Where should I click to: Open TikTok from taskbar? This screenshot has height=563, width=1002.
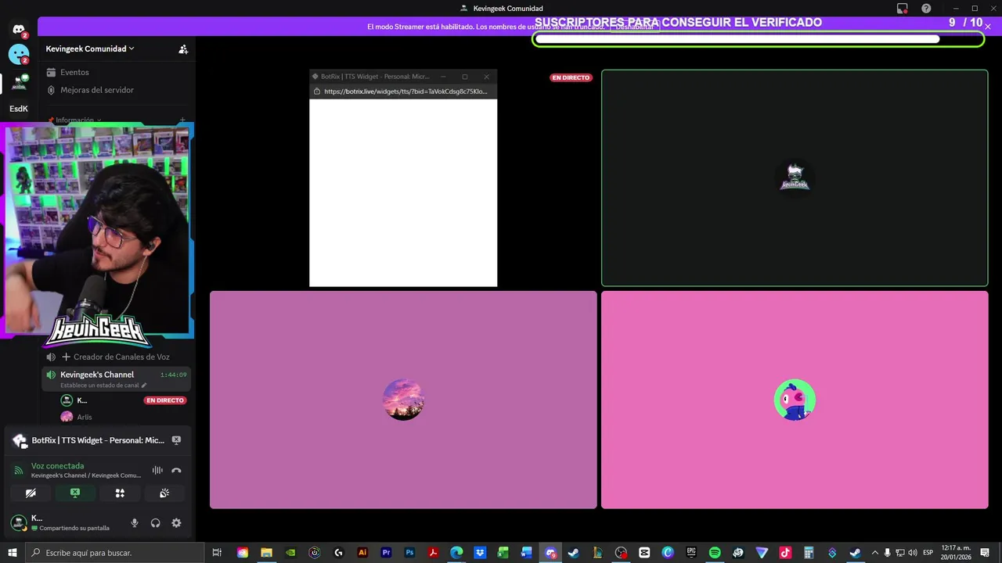coord(785,553)
